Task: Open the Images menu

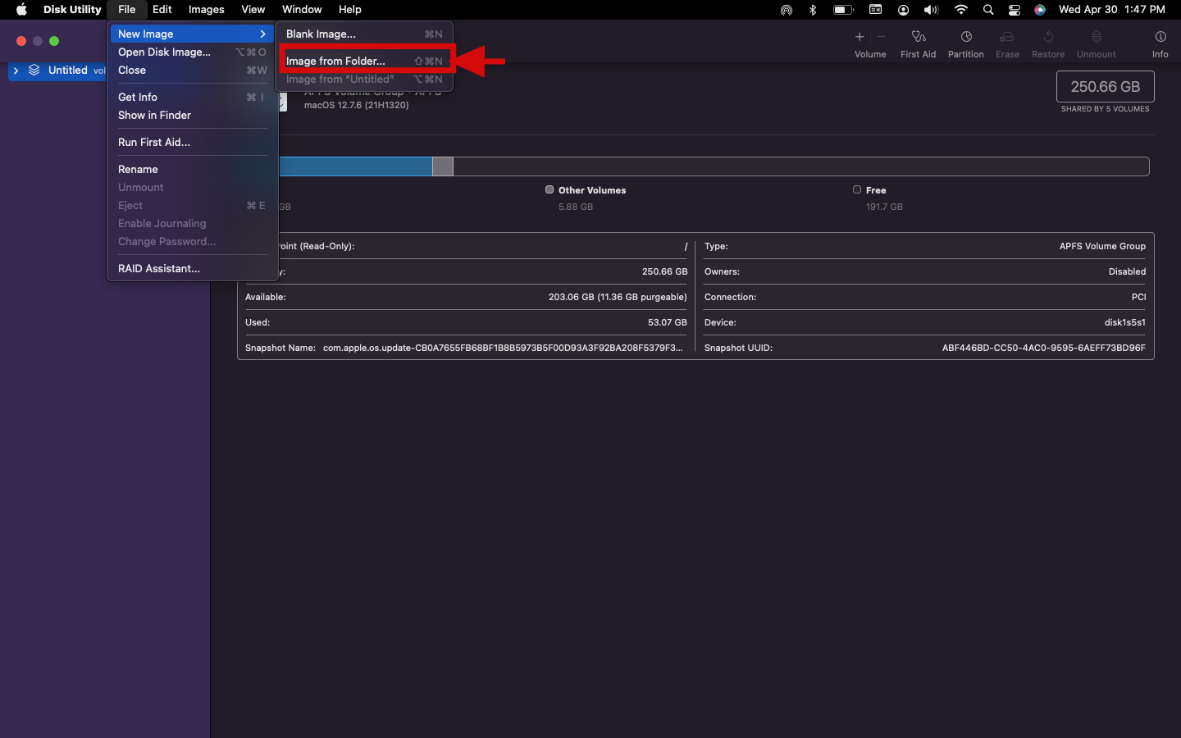Action: tap(206, 10)
